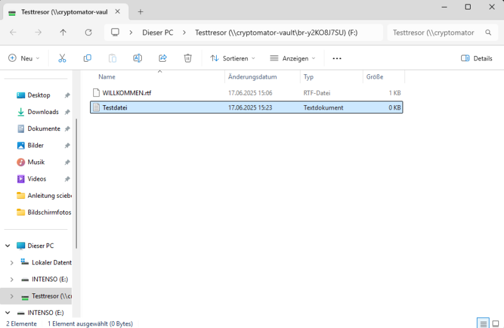
Task: Switch to details list view in status bar
Action: coord(483,323)
